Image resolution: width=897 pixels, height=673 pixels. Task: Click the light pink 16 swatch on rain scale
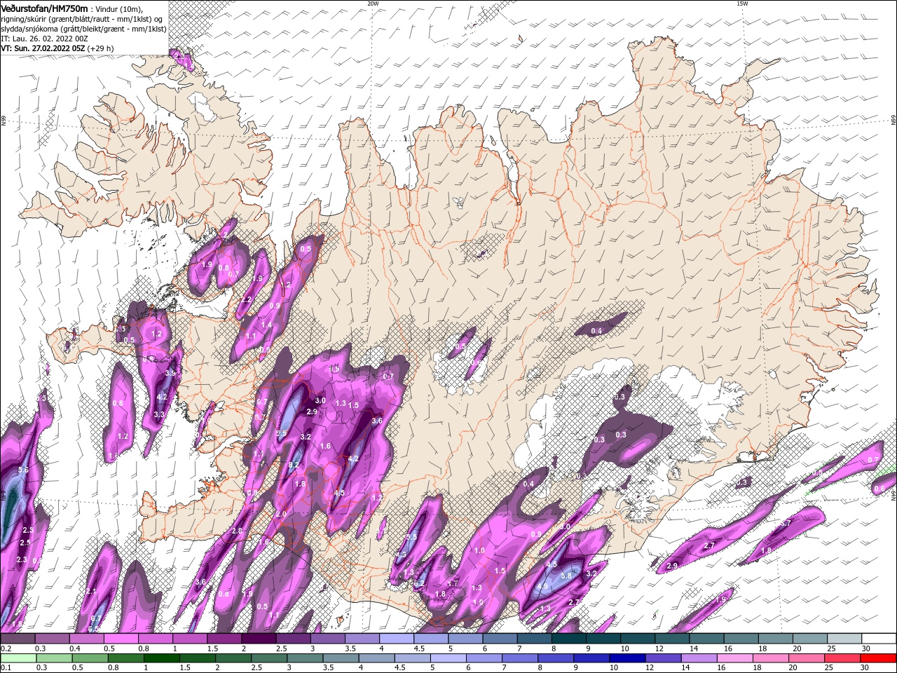pyautogui.click(x=736, y=658)
